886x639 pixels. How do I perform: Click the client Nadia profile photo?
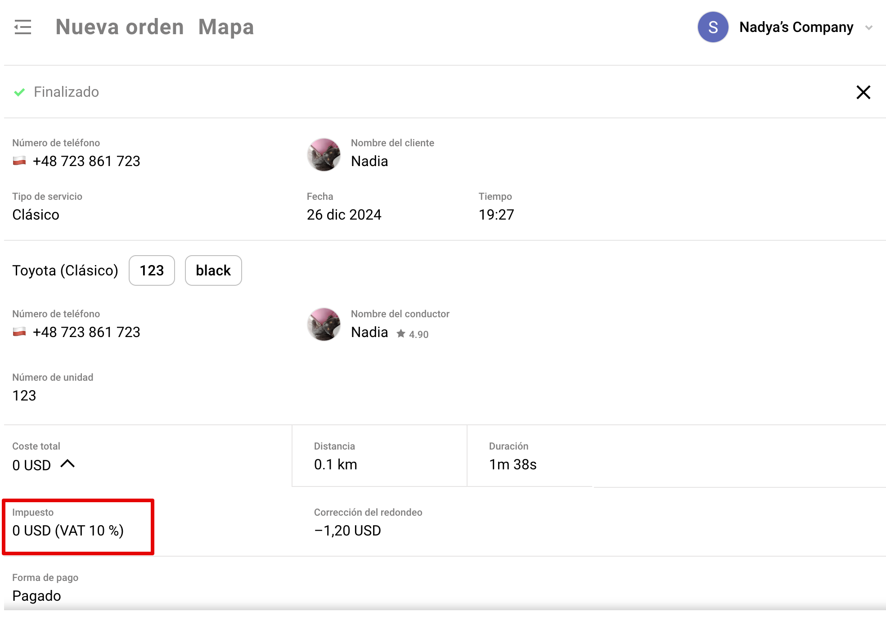(x=324, y=154)
